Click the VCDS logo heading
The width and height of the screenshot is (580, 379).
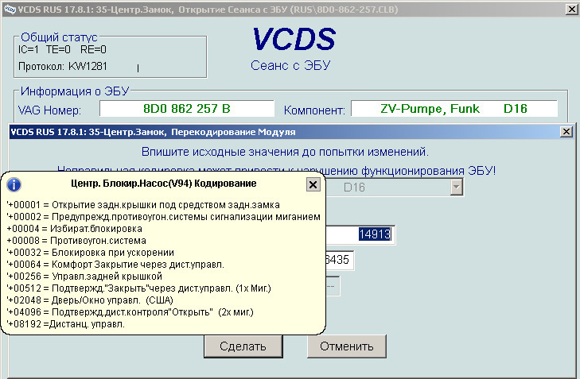tap(294, 39)
